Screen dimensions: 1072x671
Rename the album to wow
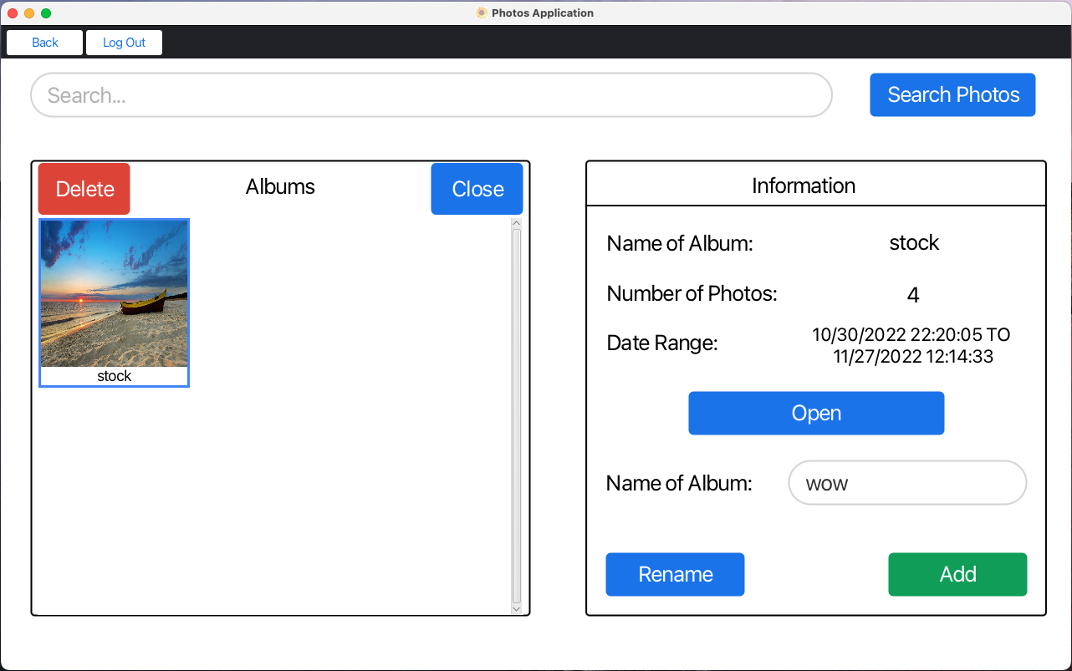[675, 574]
